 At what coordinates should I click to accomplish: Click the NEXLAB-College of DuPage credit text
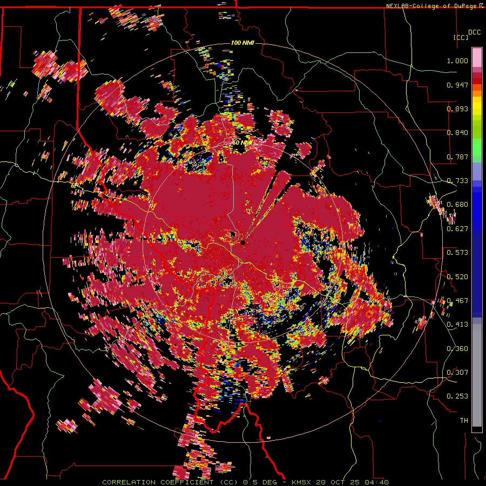coord(431,6)
